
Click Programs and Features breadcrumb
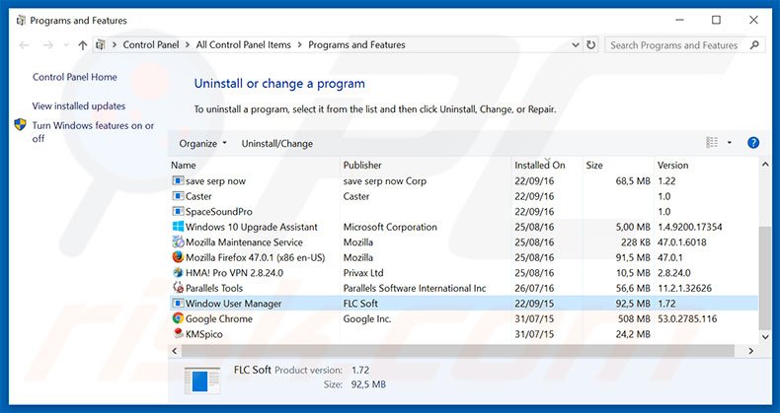point(356,44)
